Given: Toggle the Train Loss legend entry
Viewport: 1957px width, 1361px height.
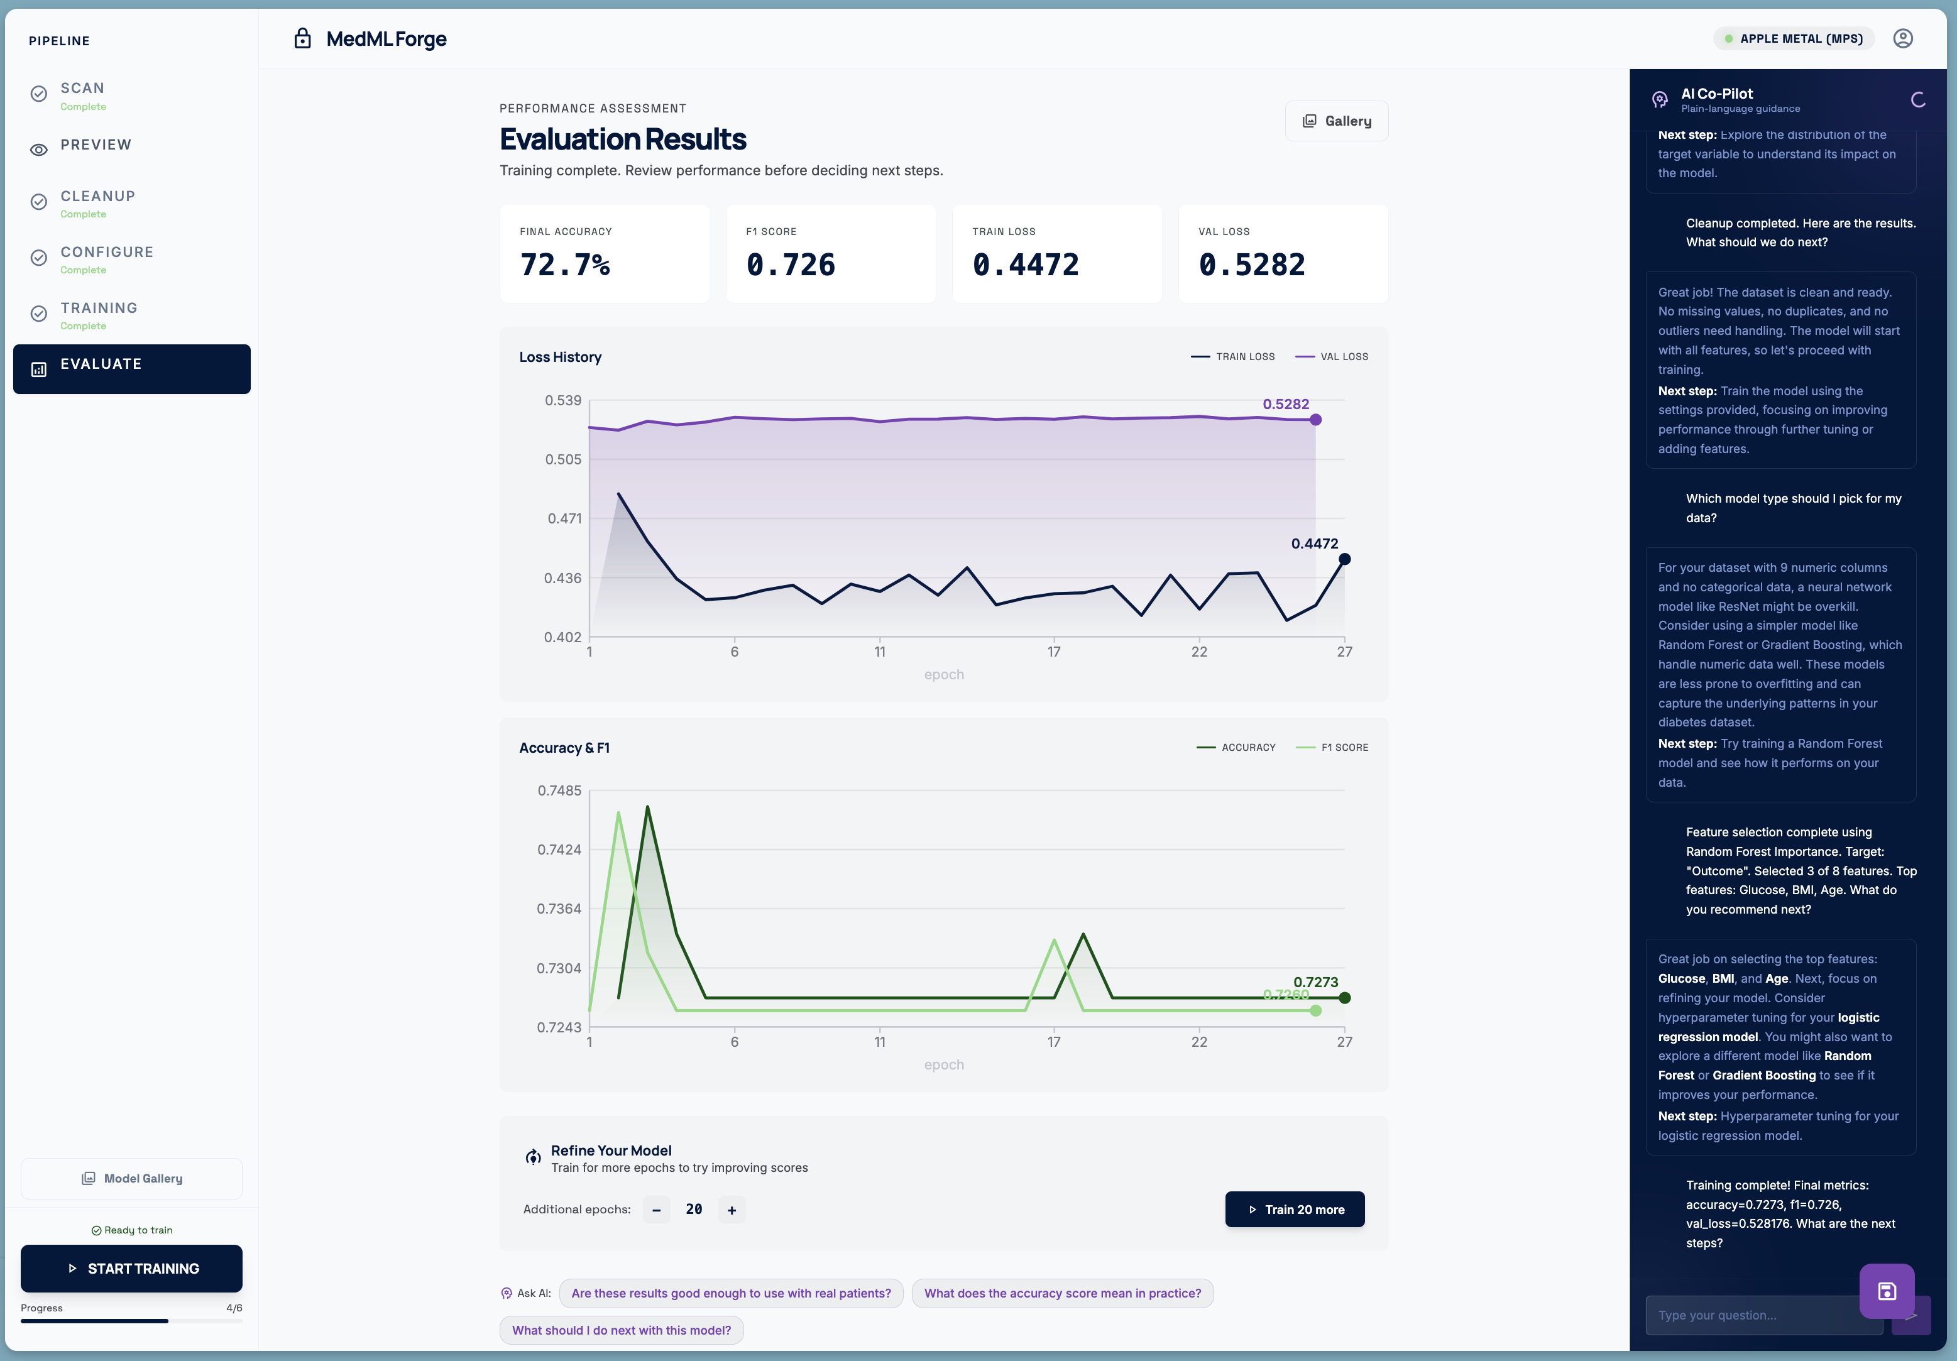Looking at the screenshot, I should coord(1232,356).
